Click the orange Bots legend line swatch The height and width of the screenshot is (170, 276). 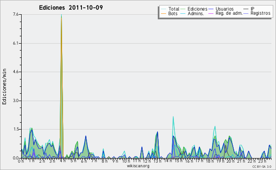click(163, 13)
